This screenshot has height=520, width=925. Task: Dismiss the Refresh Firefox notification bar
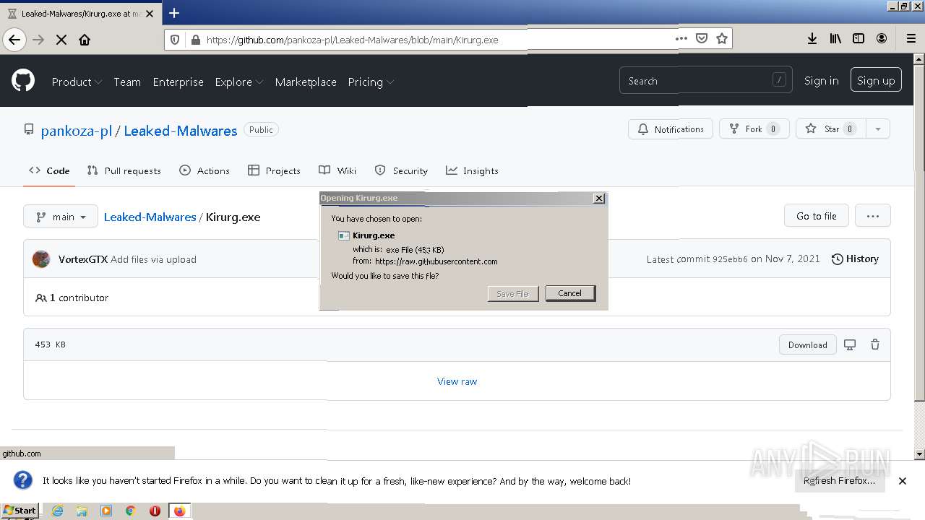click(x=902, y=481)
